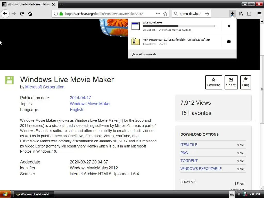Click the keyboard icon in the system tray
This screenshot has height=198, width=264.
(x=232, y=194)
